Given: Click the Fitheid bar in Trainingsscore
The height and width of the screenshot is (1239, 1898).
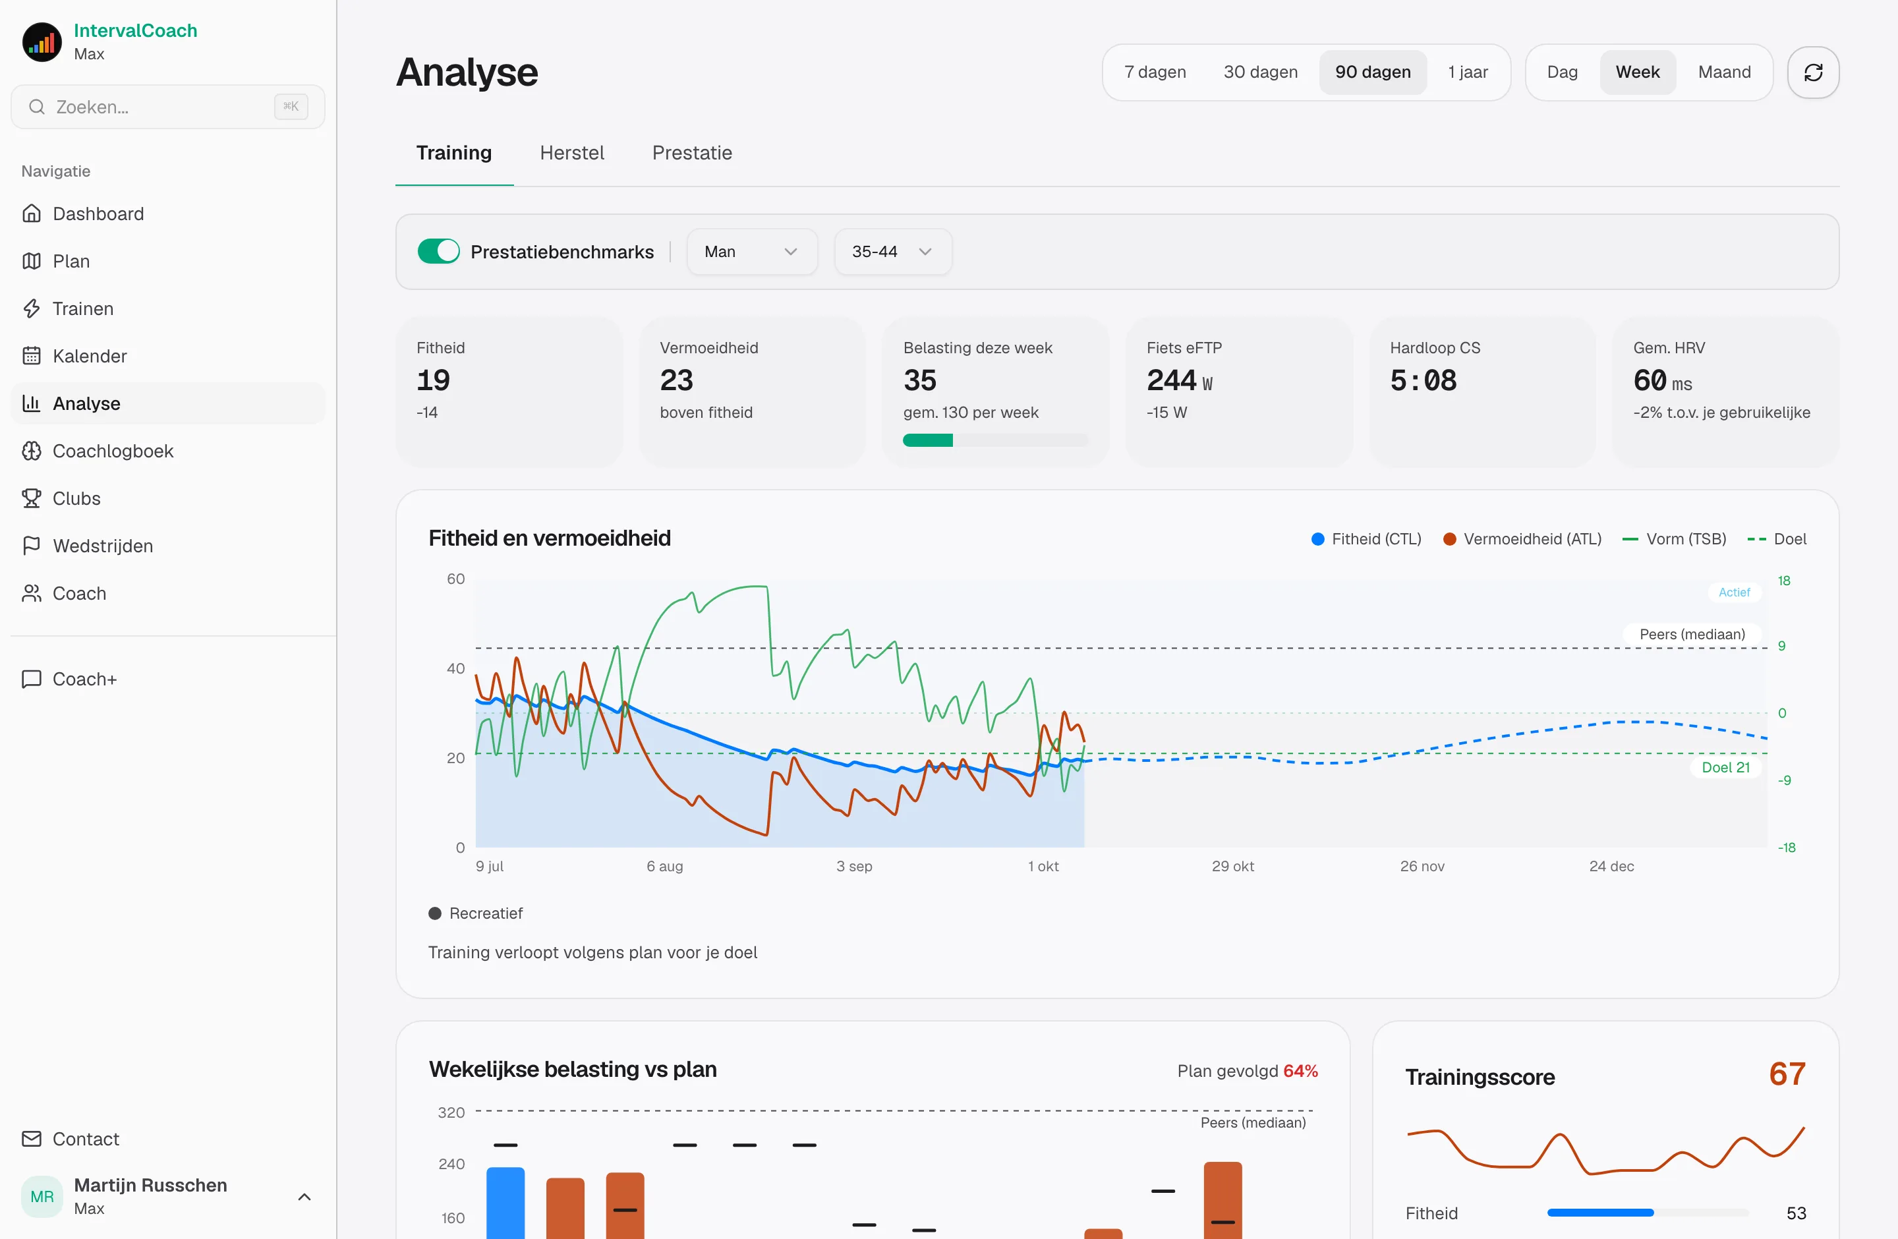Looking at the screenshot, I should click(1647, 1213).
